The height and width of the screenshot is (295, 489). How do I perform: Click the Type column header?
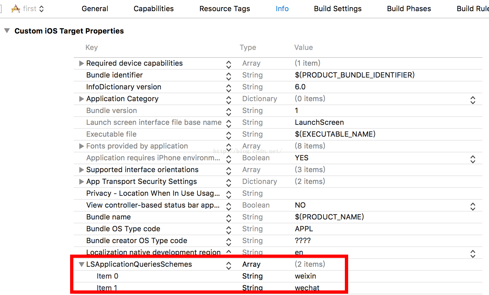(x=248, y=48)
